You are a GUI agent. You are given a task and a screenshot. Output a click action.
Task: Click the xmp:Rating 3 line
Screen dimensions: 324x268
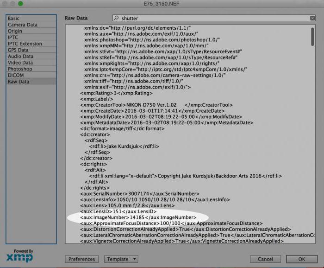(116, 93)
